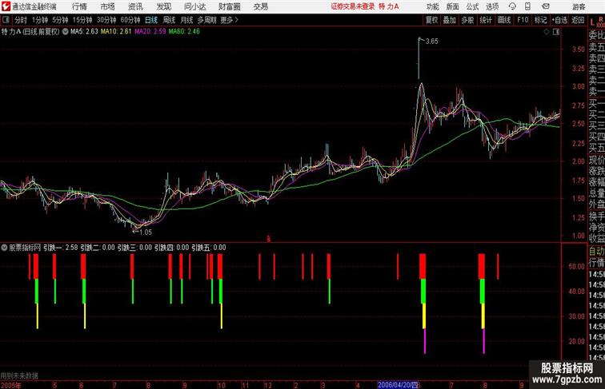Switch to the 周线 weekly tab
605x389 pixels.
pos(169,20)
